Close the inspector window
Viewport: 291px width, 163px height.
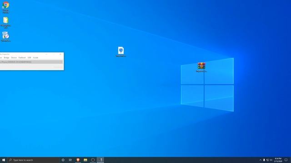coord(60,54)
